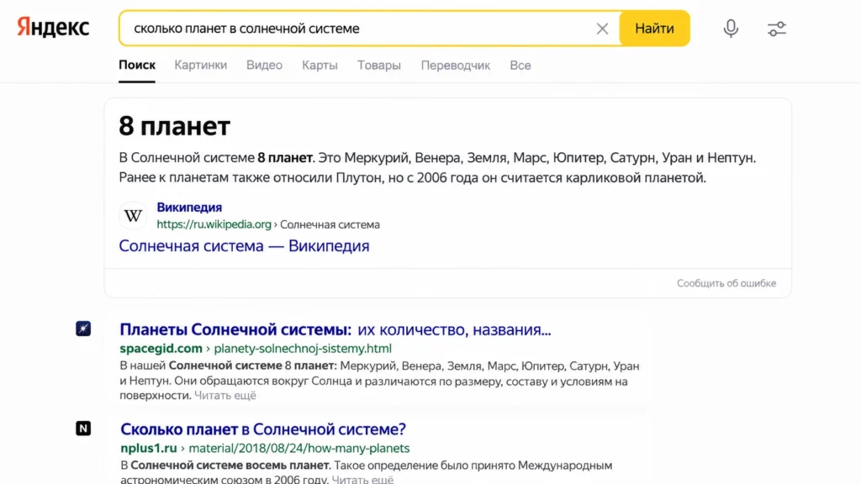Start voice search with microphone icon
This screenshot has width=861, height=484.
(731, 29)
